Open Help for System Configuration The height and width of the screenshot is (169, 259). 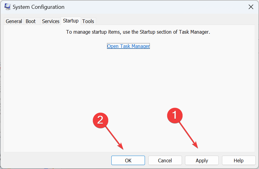point(239,161)
